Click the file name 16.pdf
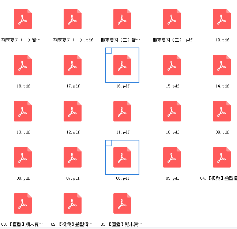 tap(123, 86)
